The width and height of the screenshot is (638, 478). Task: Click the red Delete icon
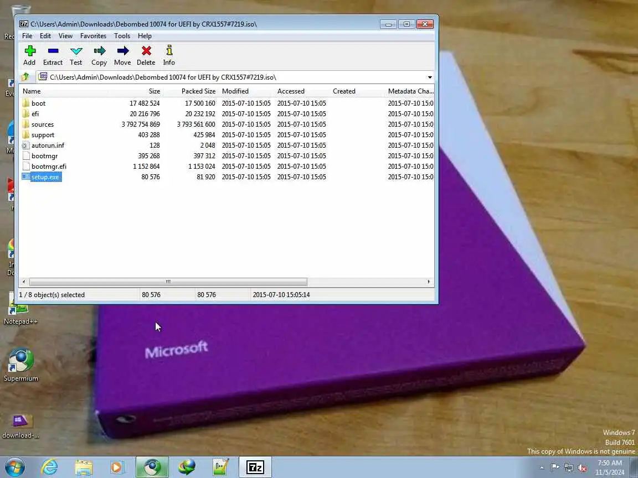click(146, 51)
